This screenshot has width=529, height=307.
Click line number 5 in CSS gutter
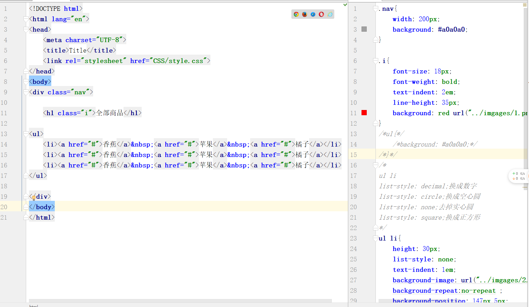[x=355, y=50]
